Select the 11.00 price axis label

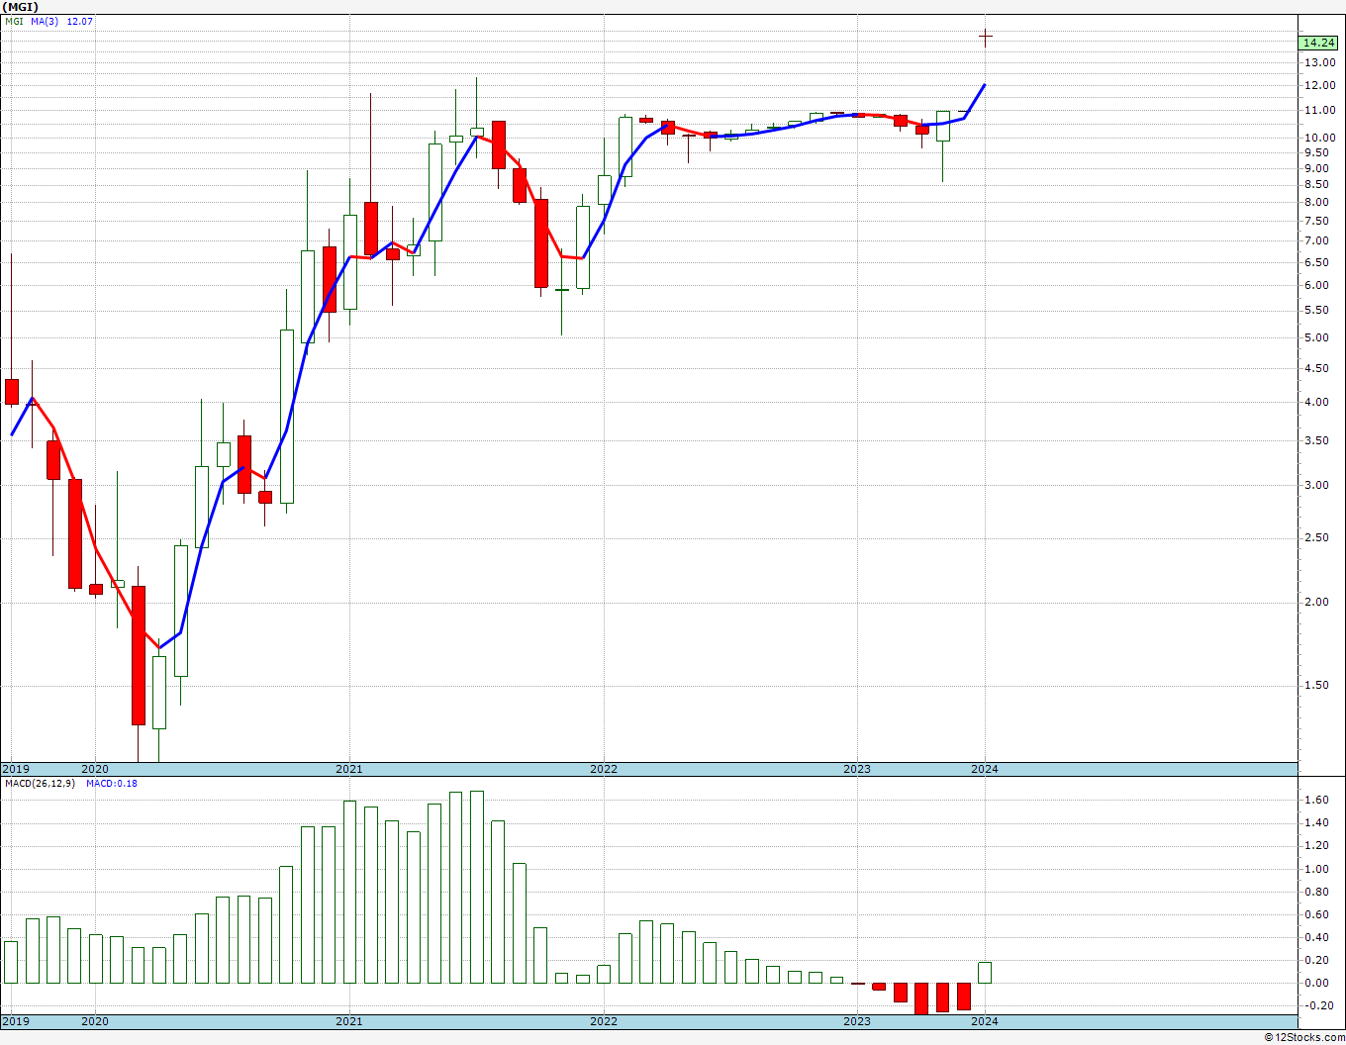1319,110
